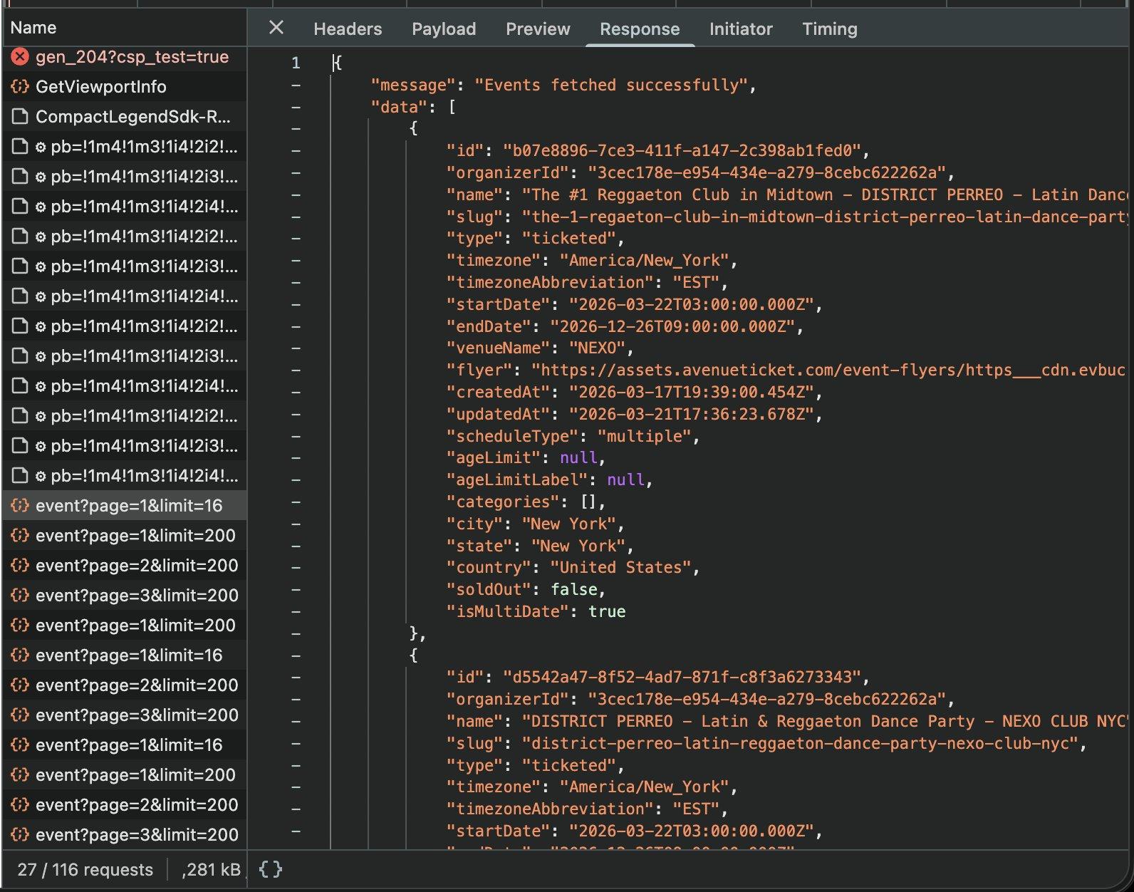Click the "state": "New York" line
Image resolution: width=1134 pixels, height=892 pixels.
pyautogui.click(x=539, y=546)
